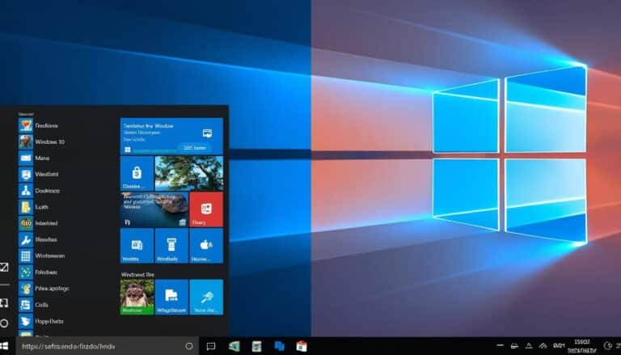
Task: Click the square-arrows icon in the Start left rail
Action: (x=4, y=303)
